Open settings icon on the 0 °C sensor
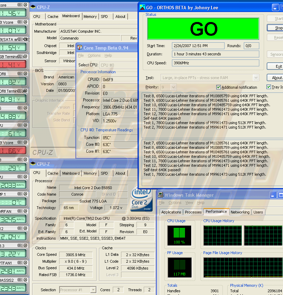This screenshot has height=295, width=283. point(20,194)
